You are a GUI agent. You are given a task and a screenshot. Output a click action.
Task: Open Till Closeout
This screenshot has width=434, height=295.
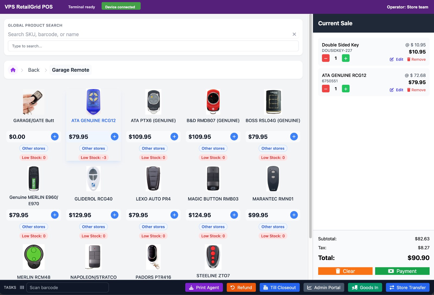[280, 287]
